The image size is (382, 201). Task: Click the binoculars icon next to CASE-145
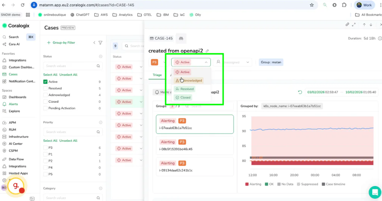181,38
